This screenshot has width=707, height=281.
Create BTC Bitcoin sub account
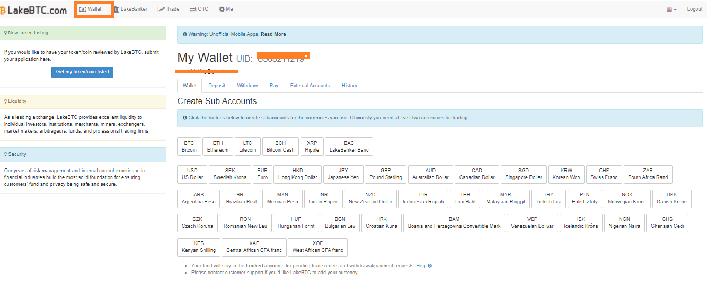click(x=189, y=146)
